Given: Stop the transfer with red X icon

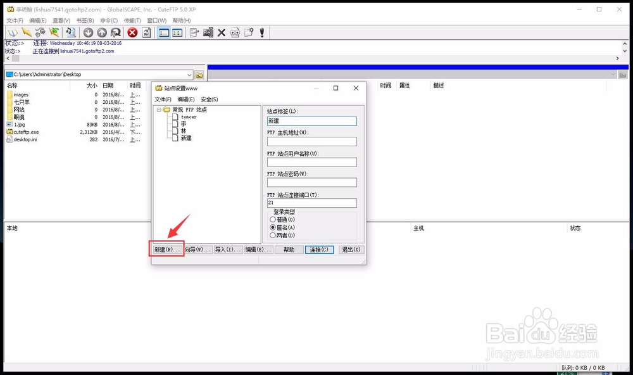Looking at the screenshot, I should point(132,33).
